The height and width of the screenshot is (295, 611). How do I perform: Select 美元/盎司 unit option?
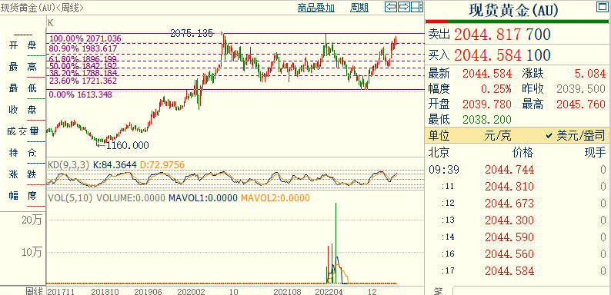[x=576, y=135]
